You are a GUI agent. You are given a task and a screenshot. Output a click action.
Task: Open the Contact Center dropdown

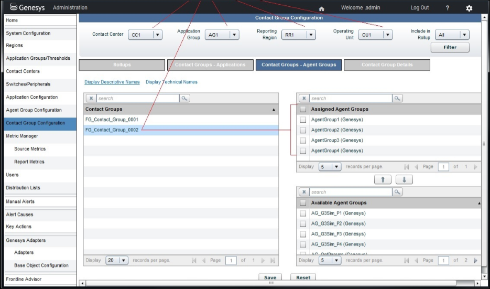145,35
